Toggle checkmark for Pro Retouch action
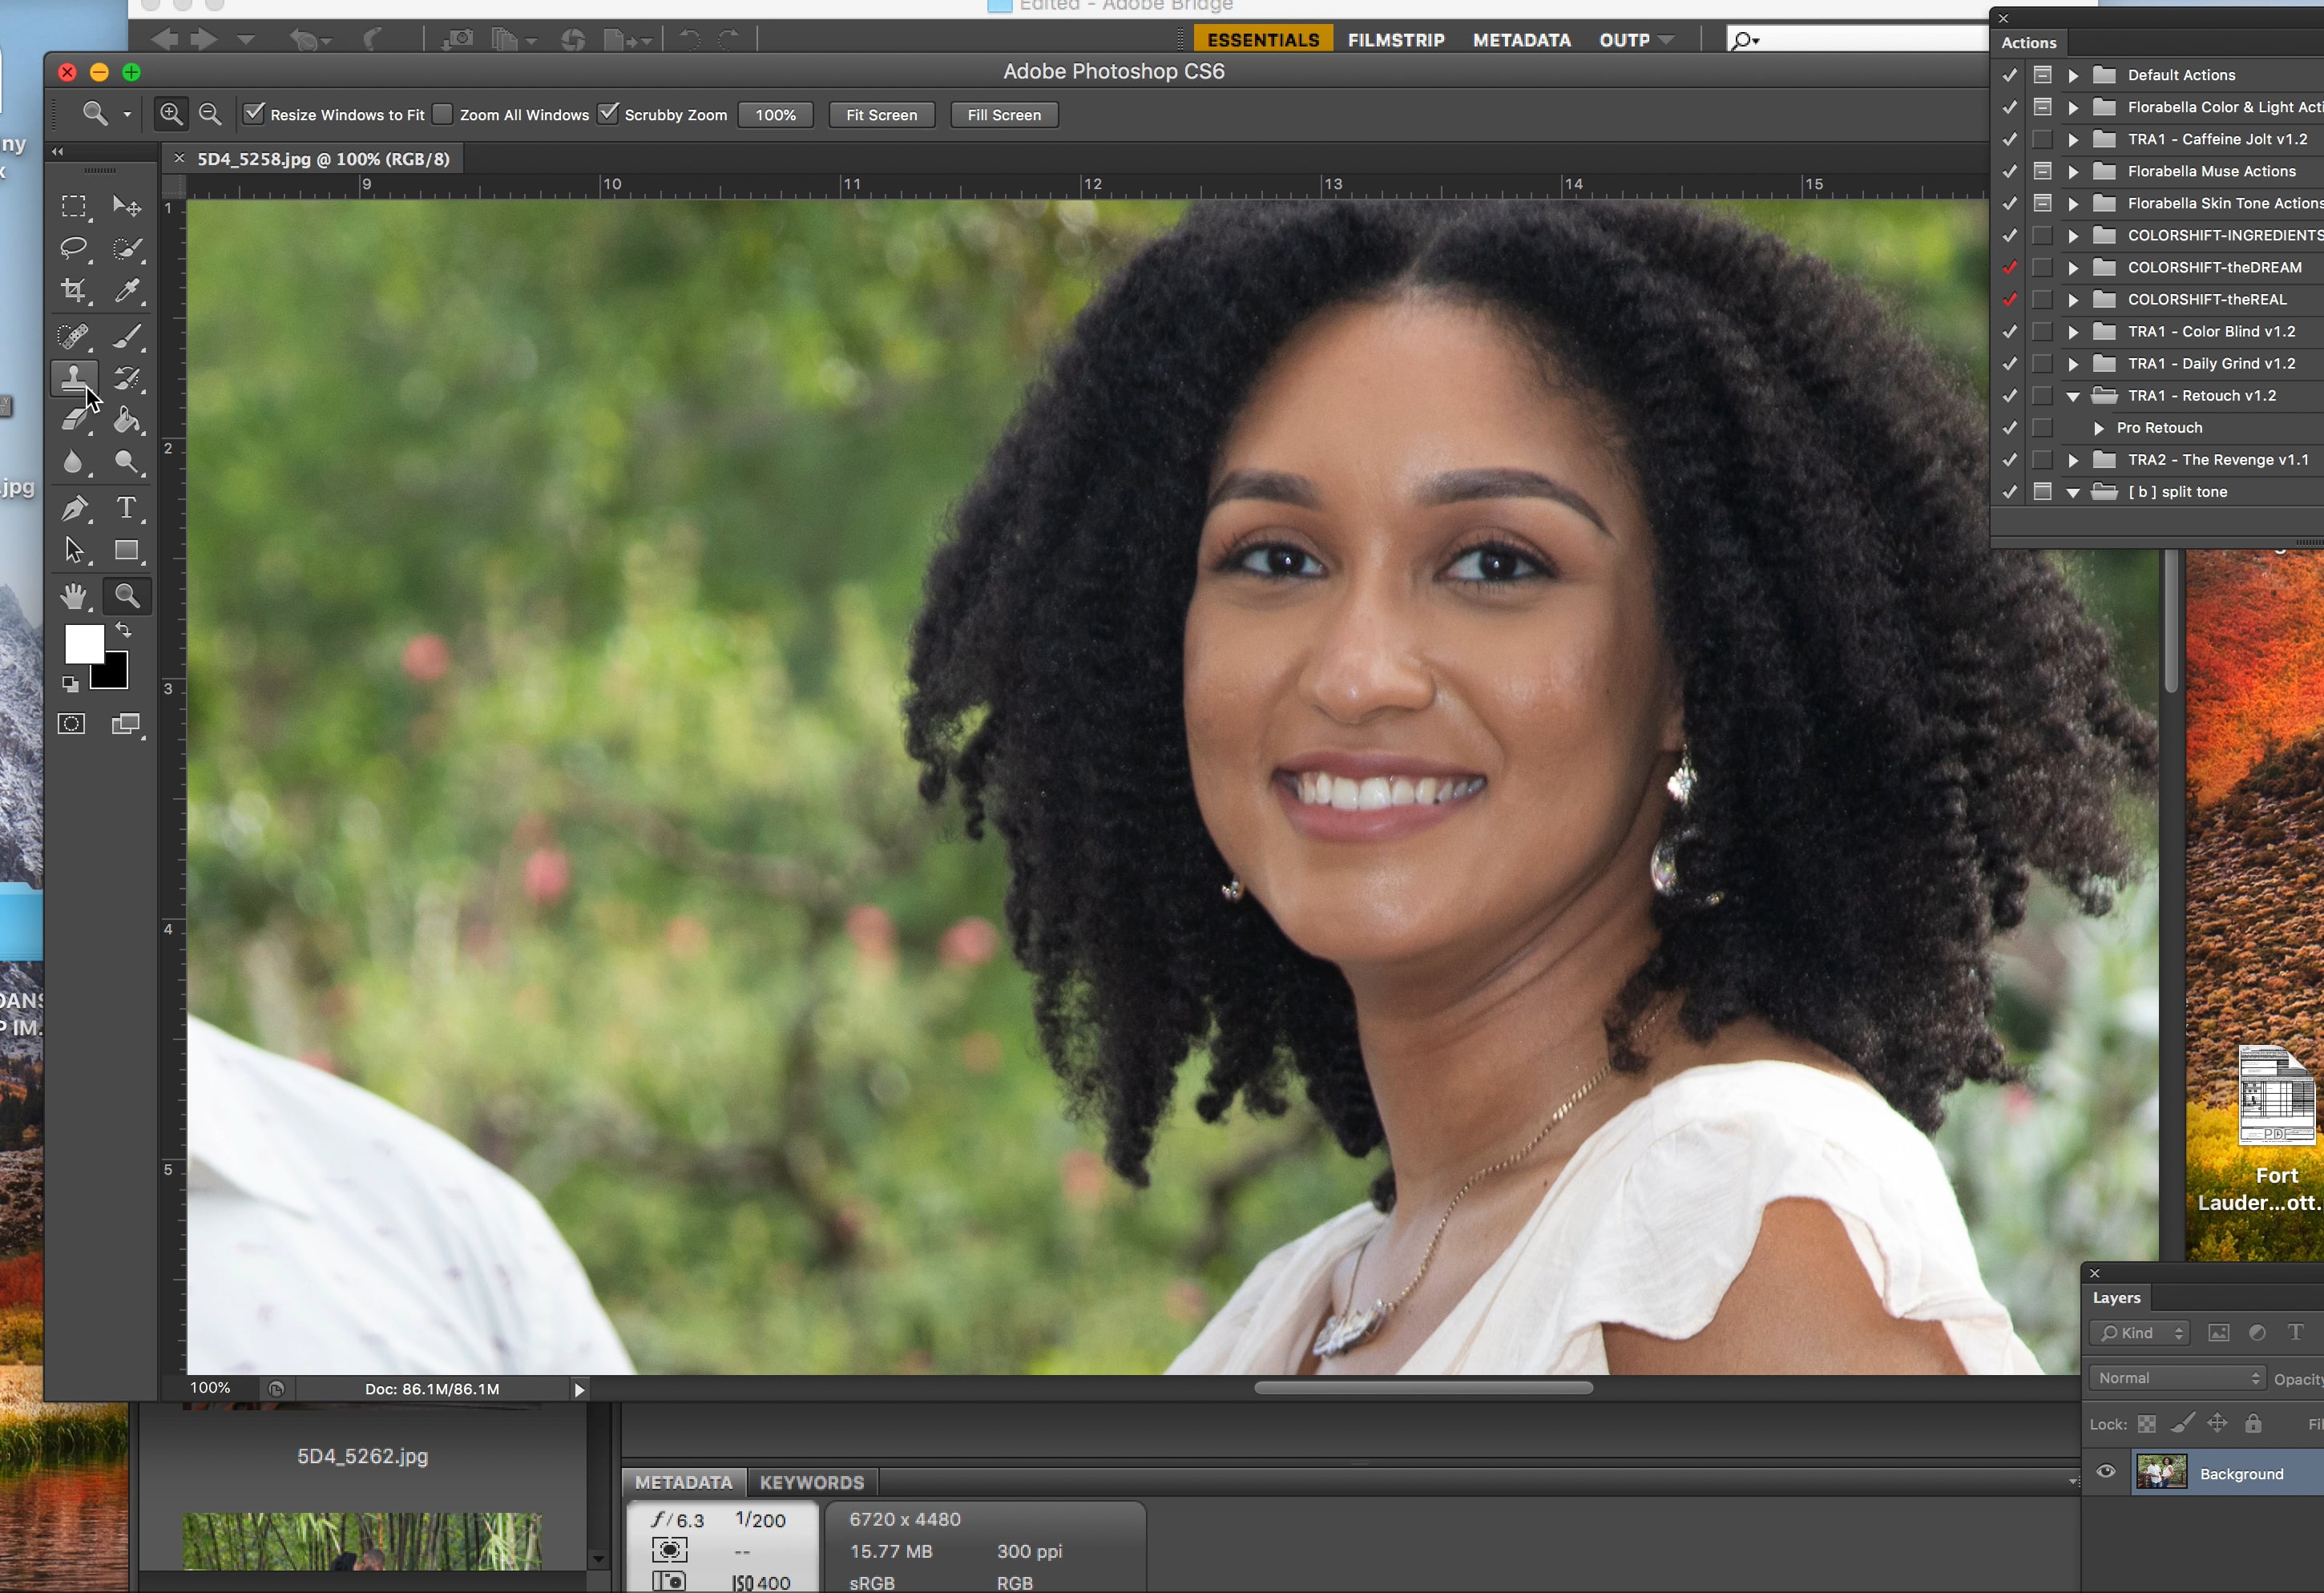The image size is (2324, 1593). (2010, 428)
